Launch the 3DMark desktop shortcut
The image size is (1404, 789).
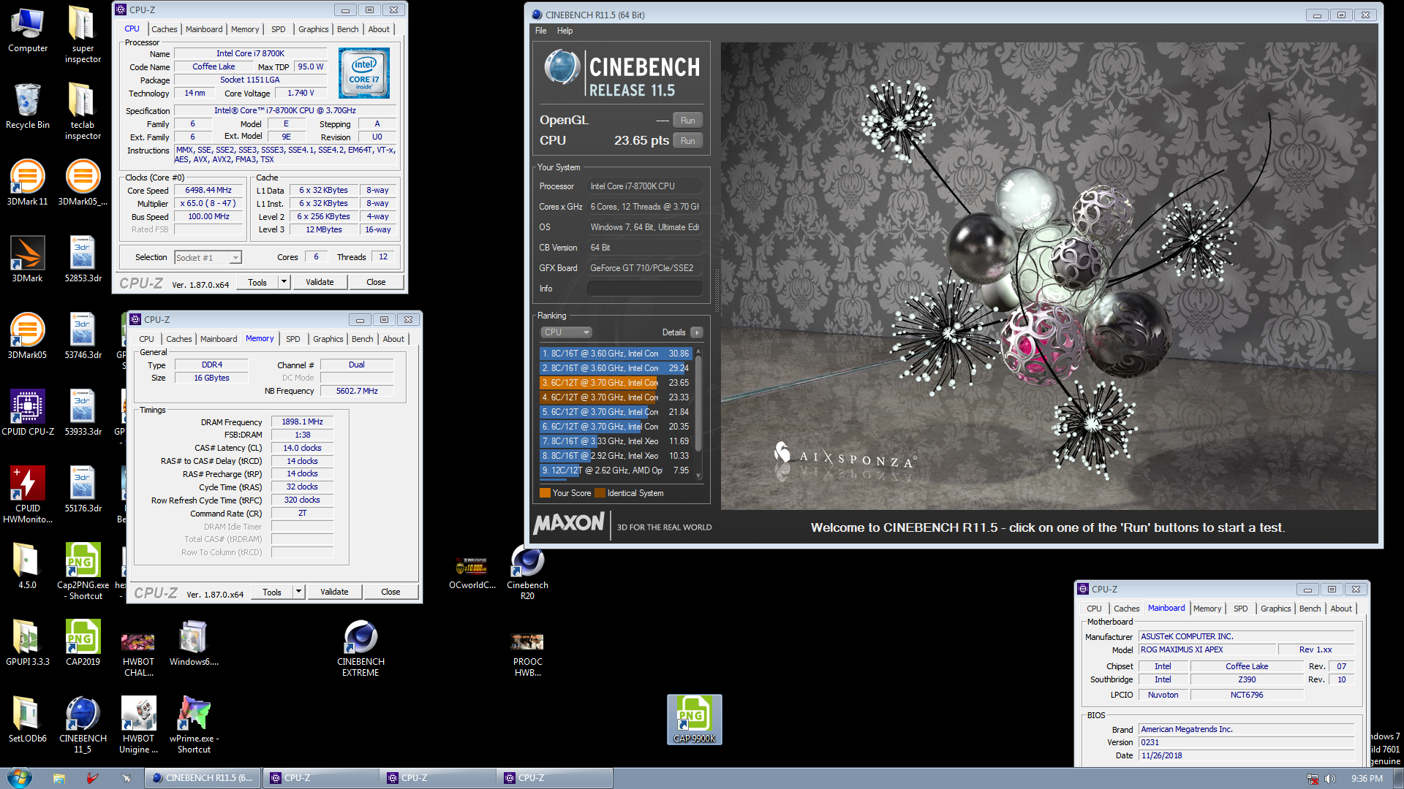point(28,260)
